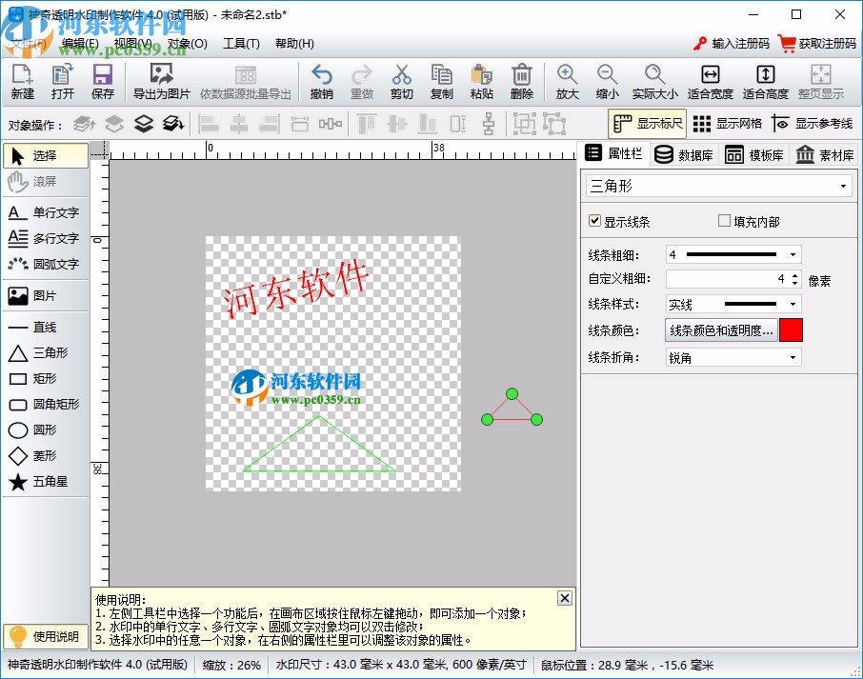The width and height of the screenshot is (863, 679).
Task: Open 线条颜色和透明度 dialog
Action: coord(721,330)
